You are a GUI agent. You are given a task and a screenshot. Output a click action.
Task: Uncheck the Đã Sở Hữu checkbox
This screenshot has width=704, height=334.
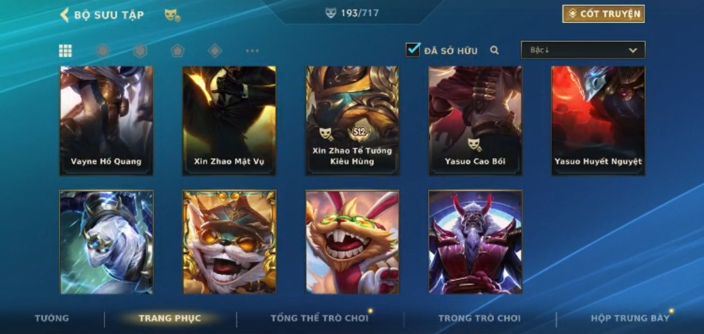(413, 50)
